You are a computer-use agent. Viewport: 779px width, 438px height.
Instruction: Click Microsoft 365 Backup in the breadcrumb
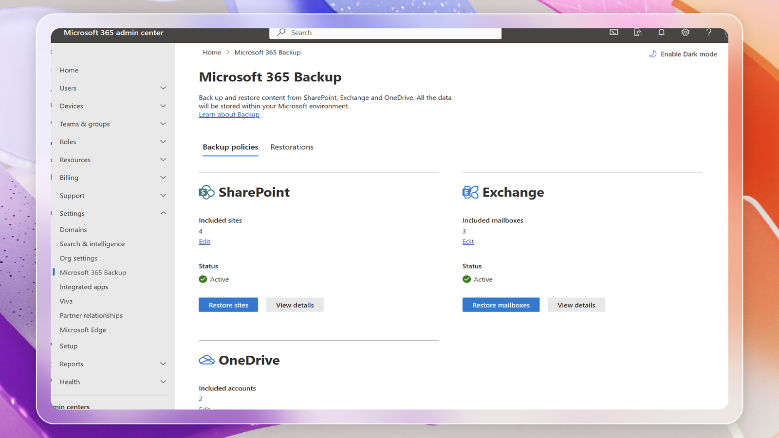pyautogui.click(x=267, y=52)
